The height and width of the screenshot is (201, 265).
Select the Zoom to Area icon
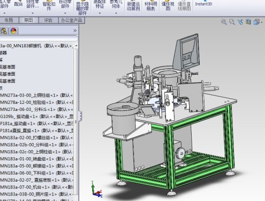pos(232,22)
